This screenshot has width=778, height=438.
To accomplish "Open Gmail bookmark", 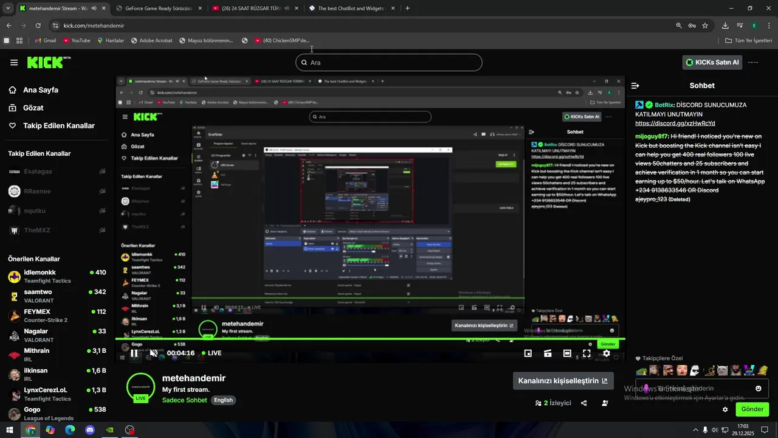I will tap(46, 41).
